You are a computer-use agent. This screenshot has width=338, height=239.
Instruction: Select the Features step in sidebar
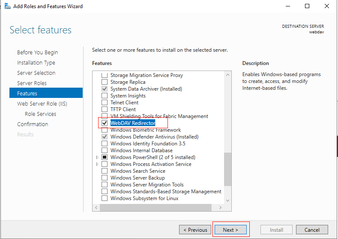(x=46, y=93)
